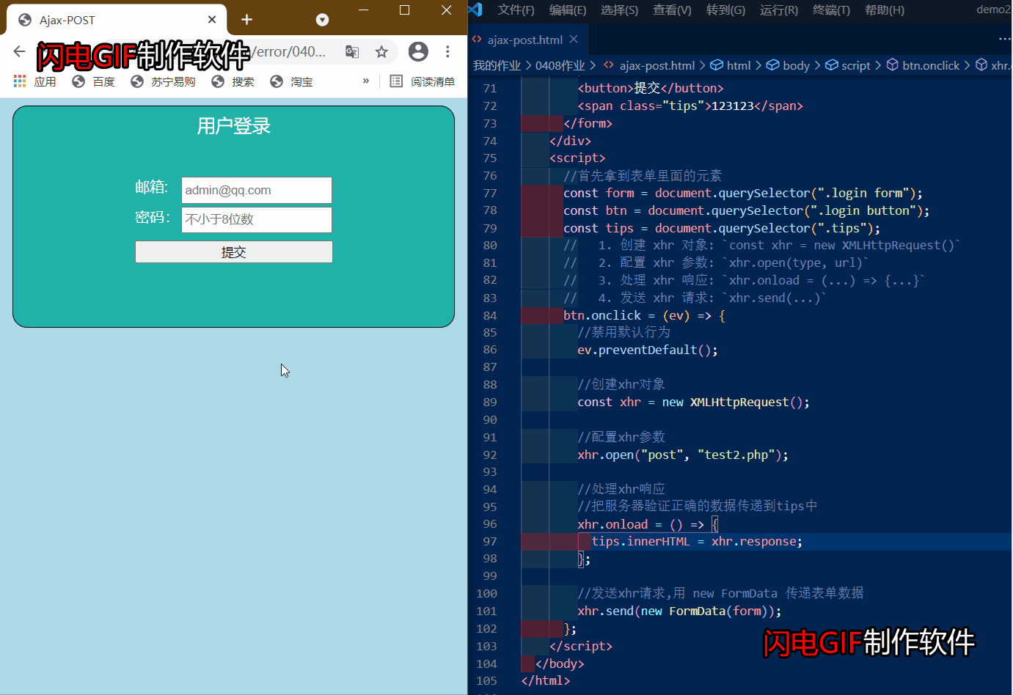
Task: Click 'xhr.send(new FormData(form));' line
Action: click(679, 611)
